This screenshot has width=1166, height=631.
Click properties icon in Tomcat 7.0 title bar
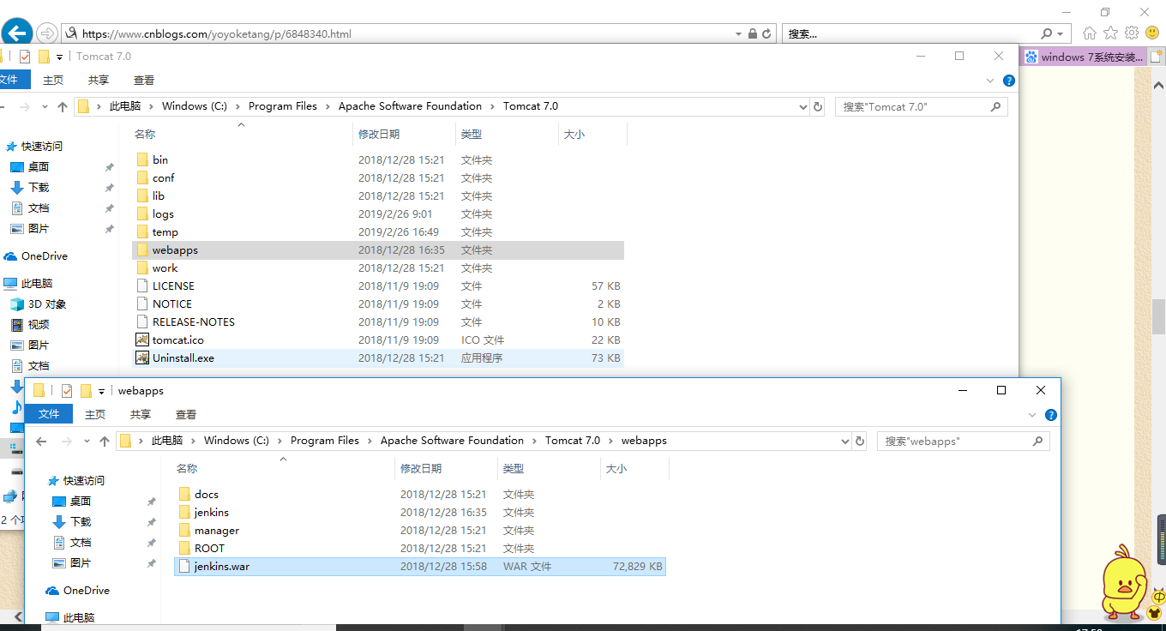(25, 57)
